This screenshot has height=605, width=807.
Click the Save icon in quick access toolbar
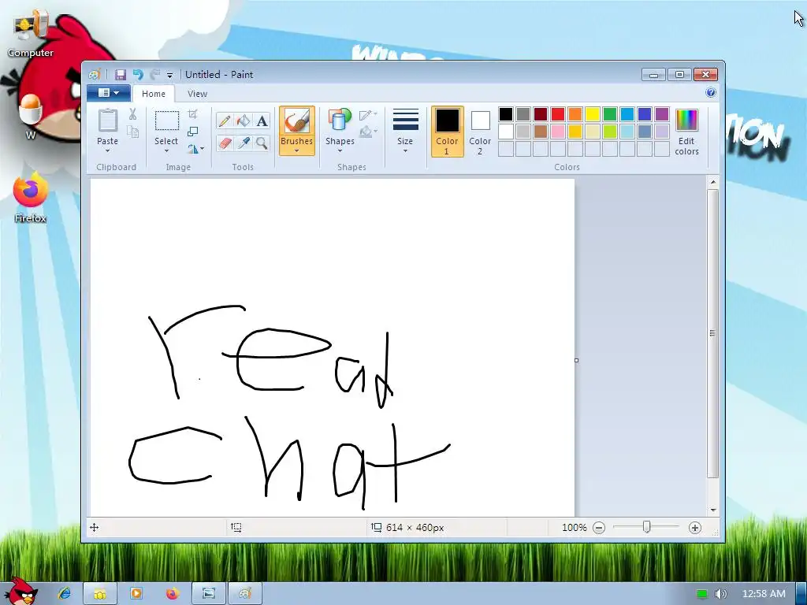click(121, 75)
